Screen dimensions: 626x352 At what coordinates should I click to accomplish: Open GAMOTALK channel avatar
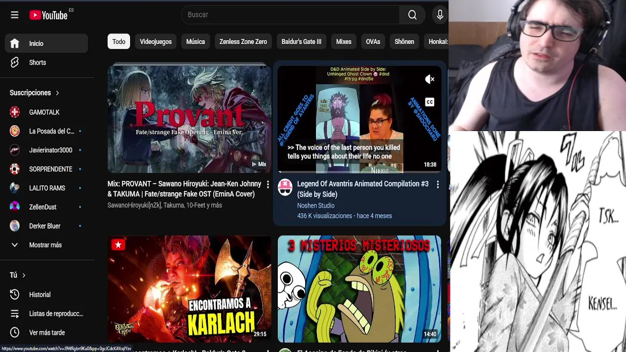(15, 112)
